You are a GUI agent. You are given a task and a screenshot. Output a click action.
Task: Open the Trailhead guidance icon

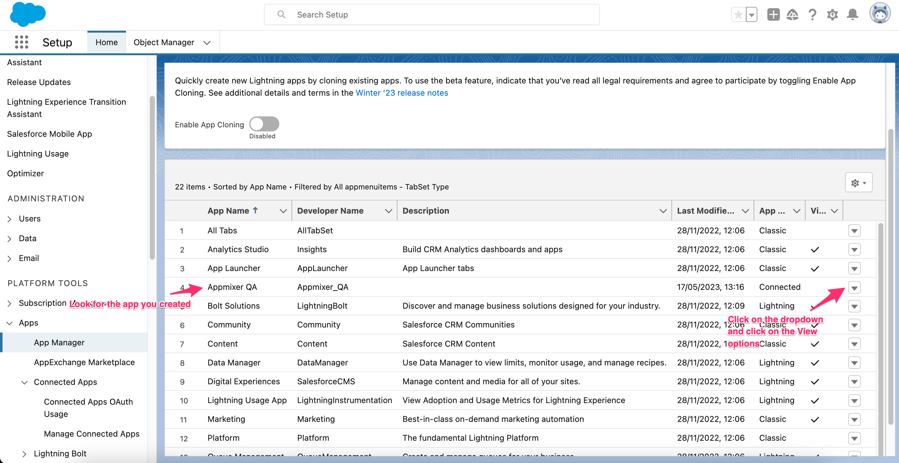[792, 15]
